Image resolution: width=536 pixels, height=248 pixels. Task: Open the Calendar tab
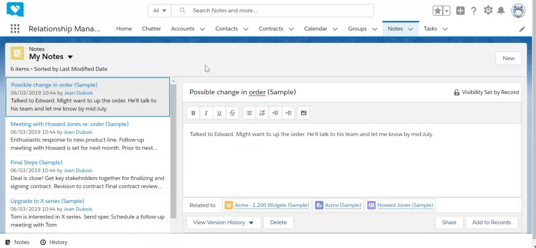coord(316,29)
